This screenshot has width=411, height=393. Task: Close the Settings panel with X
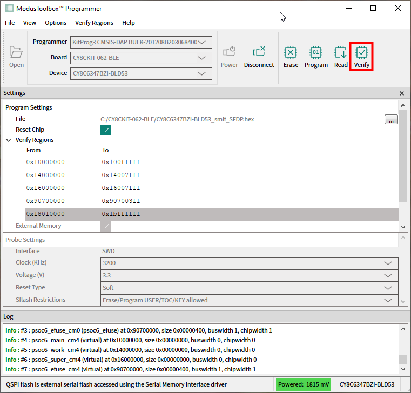(401, 93)
